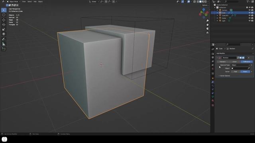Open the Particles properties tab
This screenshot has width=255, height=143.
click(213, 86)
